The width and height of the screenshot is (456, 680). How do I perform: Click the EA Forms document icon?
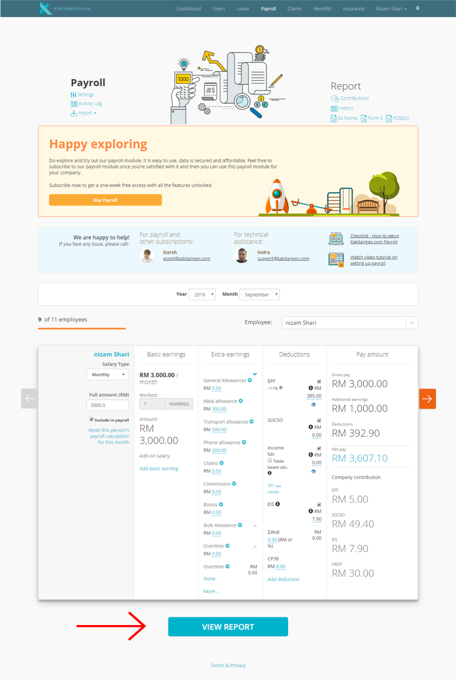tap(334, 118)
